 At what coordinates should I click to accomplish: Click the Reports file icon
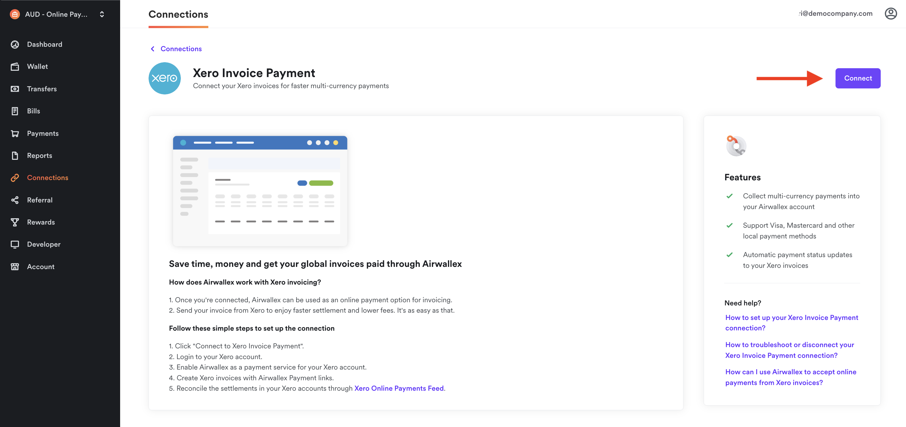[15, 155]
